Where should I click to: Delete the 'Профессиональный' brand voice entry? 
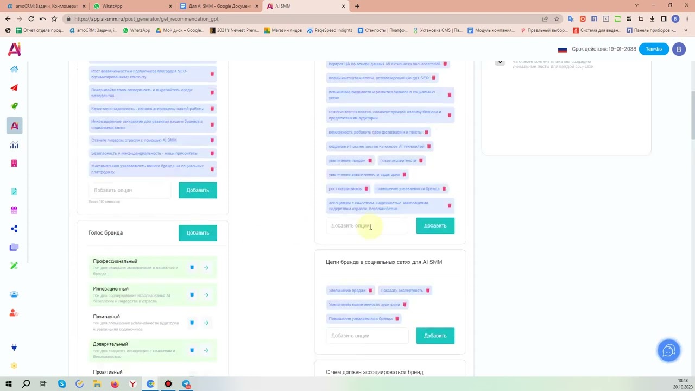[192, 267]
